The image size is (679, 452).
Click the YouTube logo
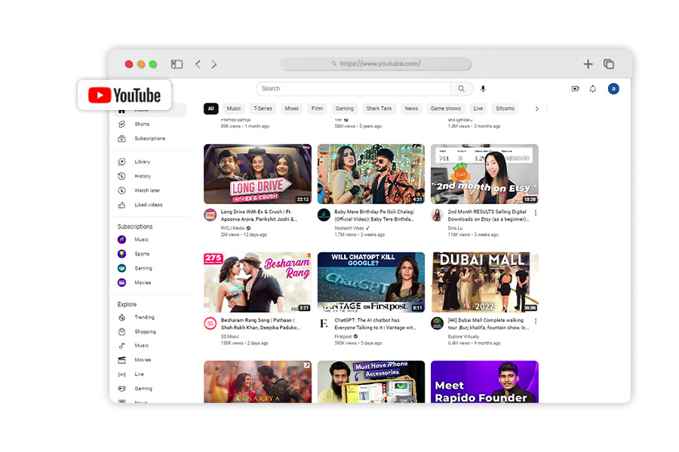(124, 95)
